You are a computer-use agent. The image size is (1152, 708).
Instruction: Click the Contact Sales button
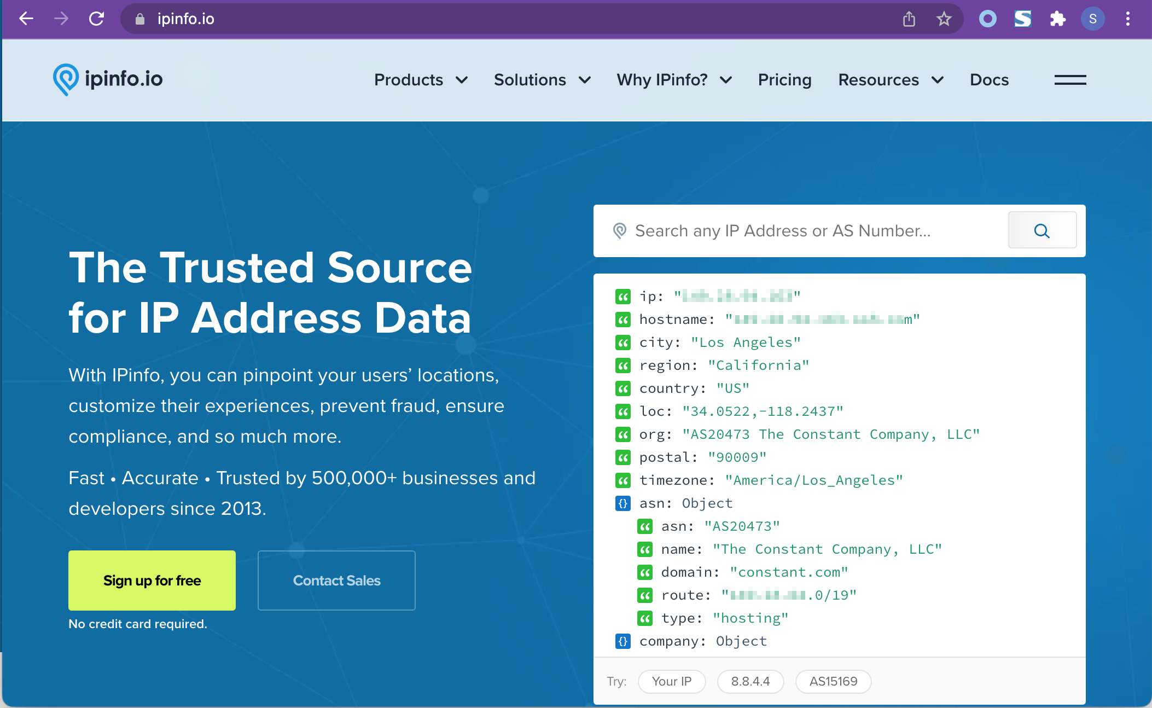coord(336,581)
